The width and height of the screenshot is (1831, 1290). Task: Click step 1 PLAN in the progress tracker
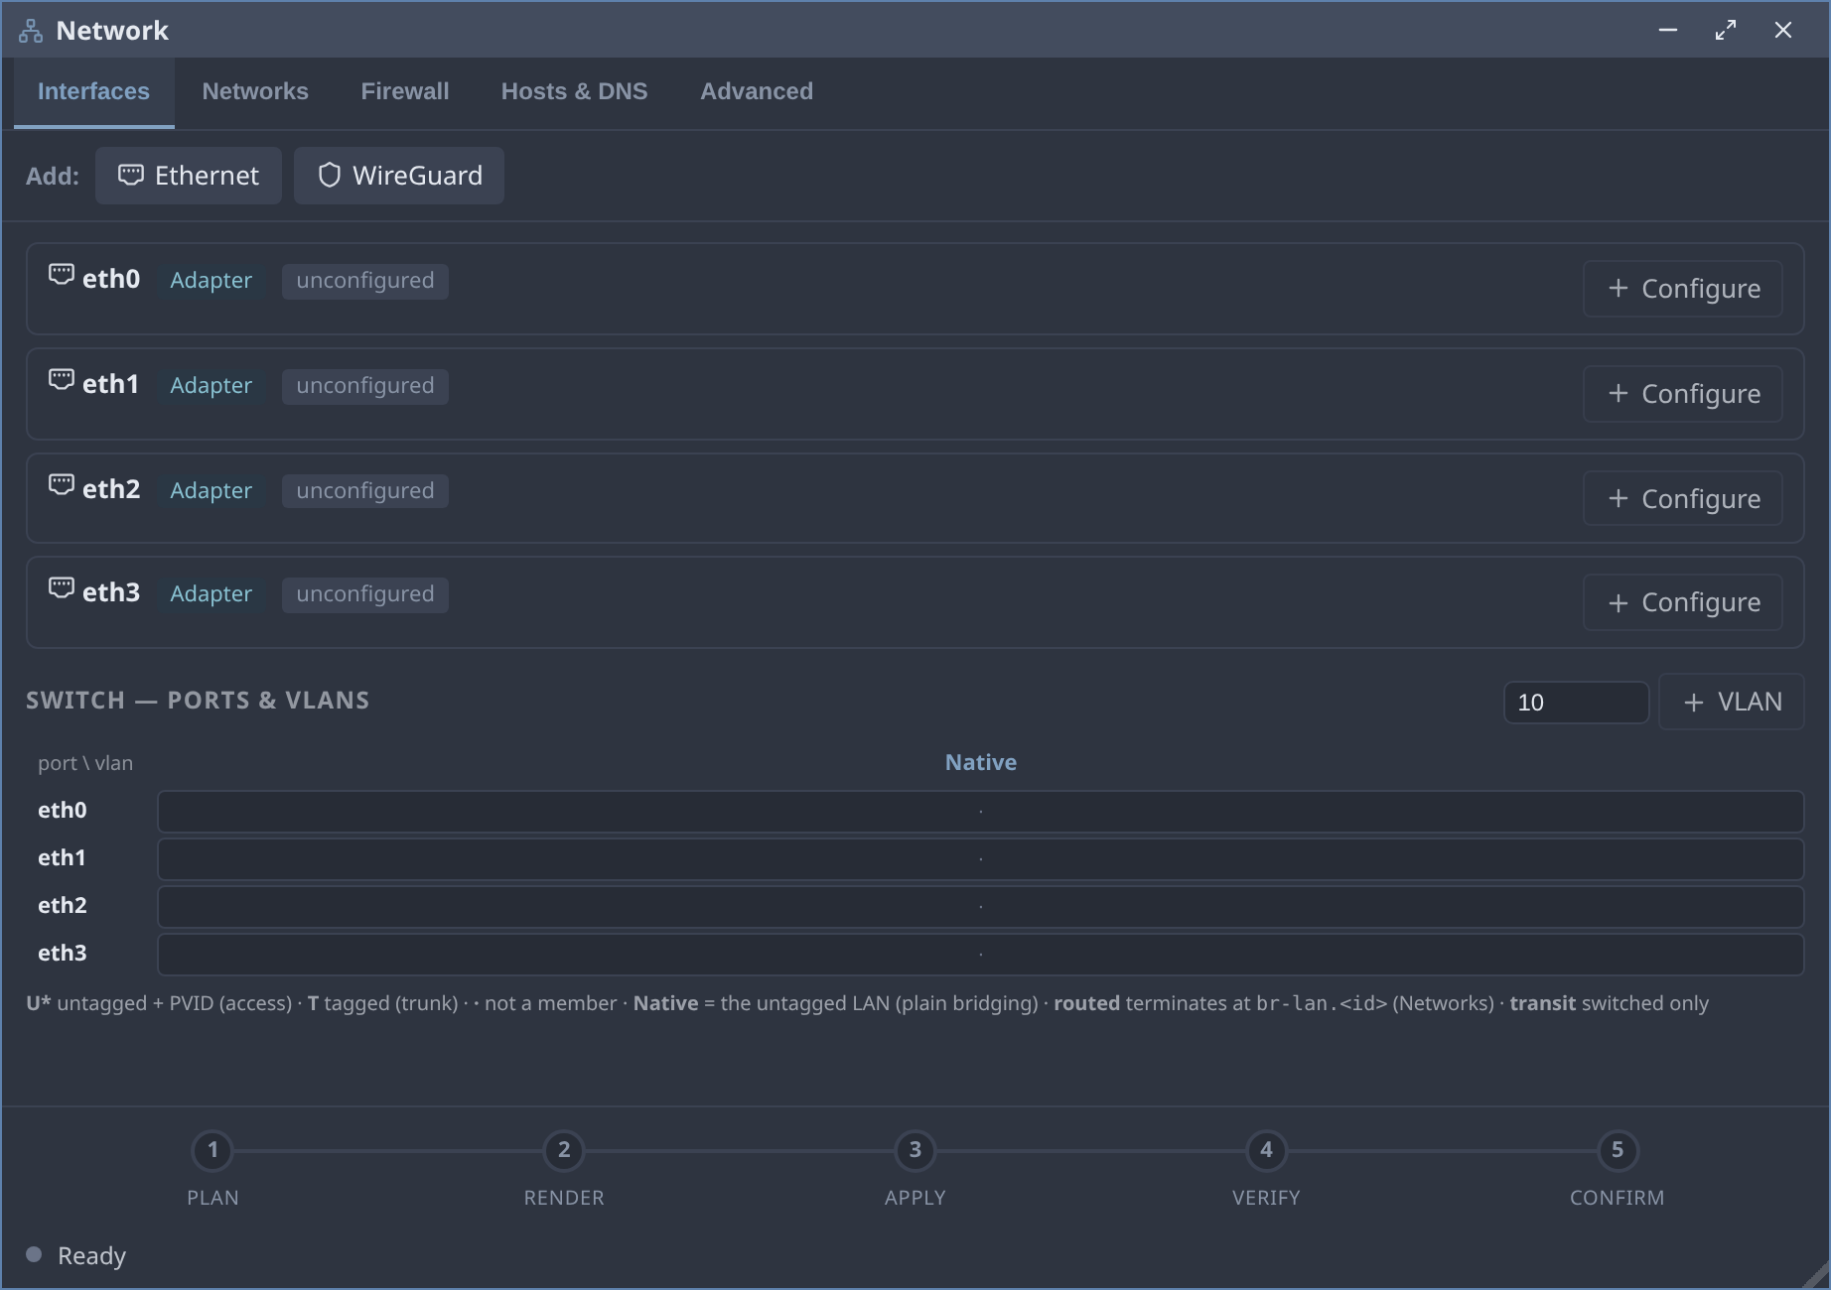click(x=212, y=1151)
